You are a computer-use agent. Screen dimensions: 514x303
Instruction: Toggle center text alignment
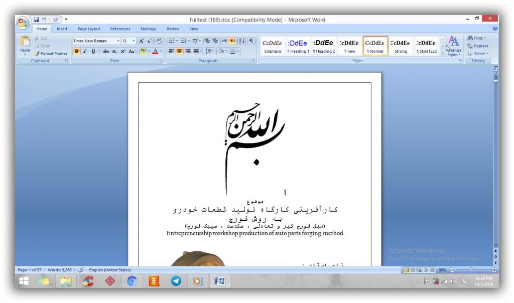pos(179,51)
